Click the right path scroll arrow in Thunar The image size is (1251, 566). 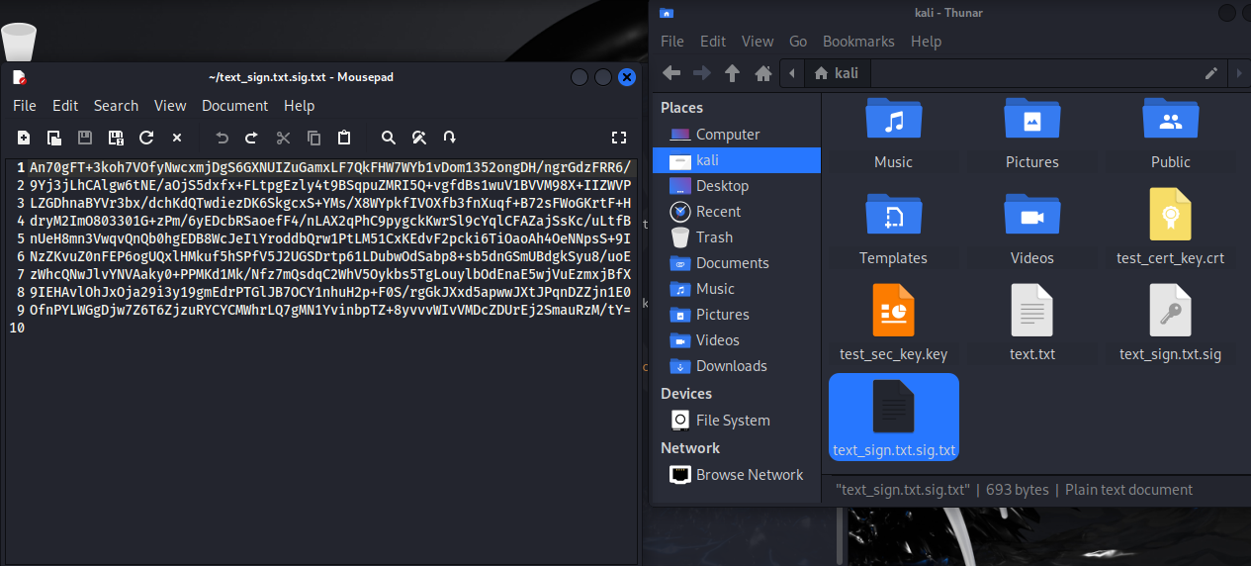[x=1239, y=73]
